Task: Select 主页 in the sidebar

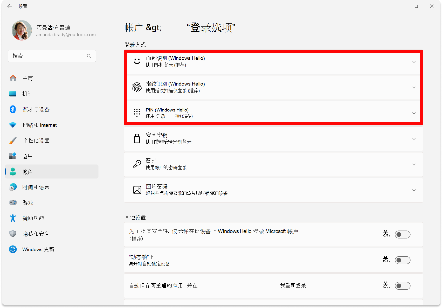Action: [52, 78]
